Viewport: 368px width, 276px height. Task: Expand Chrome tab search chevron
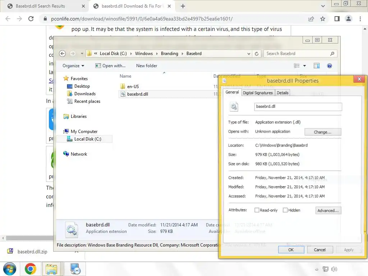[323, 6]
